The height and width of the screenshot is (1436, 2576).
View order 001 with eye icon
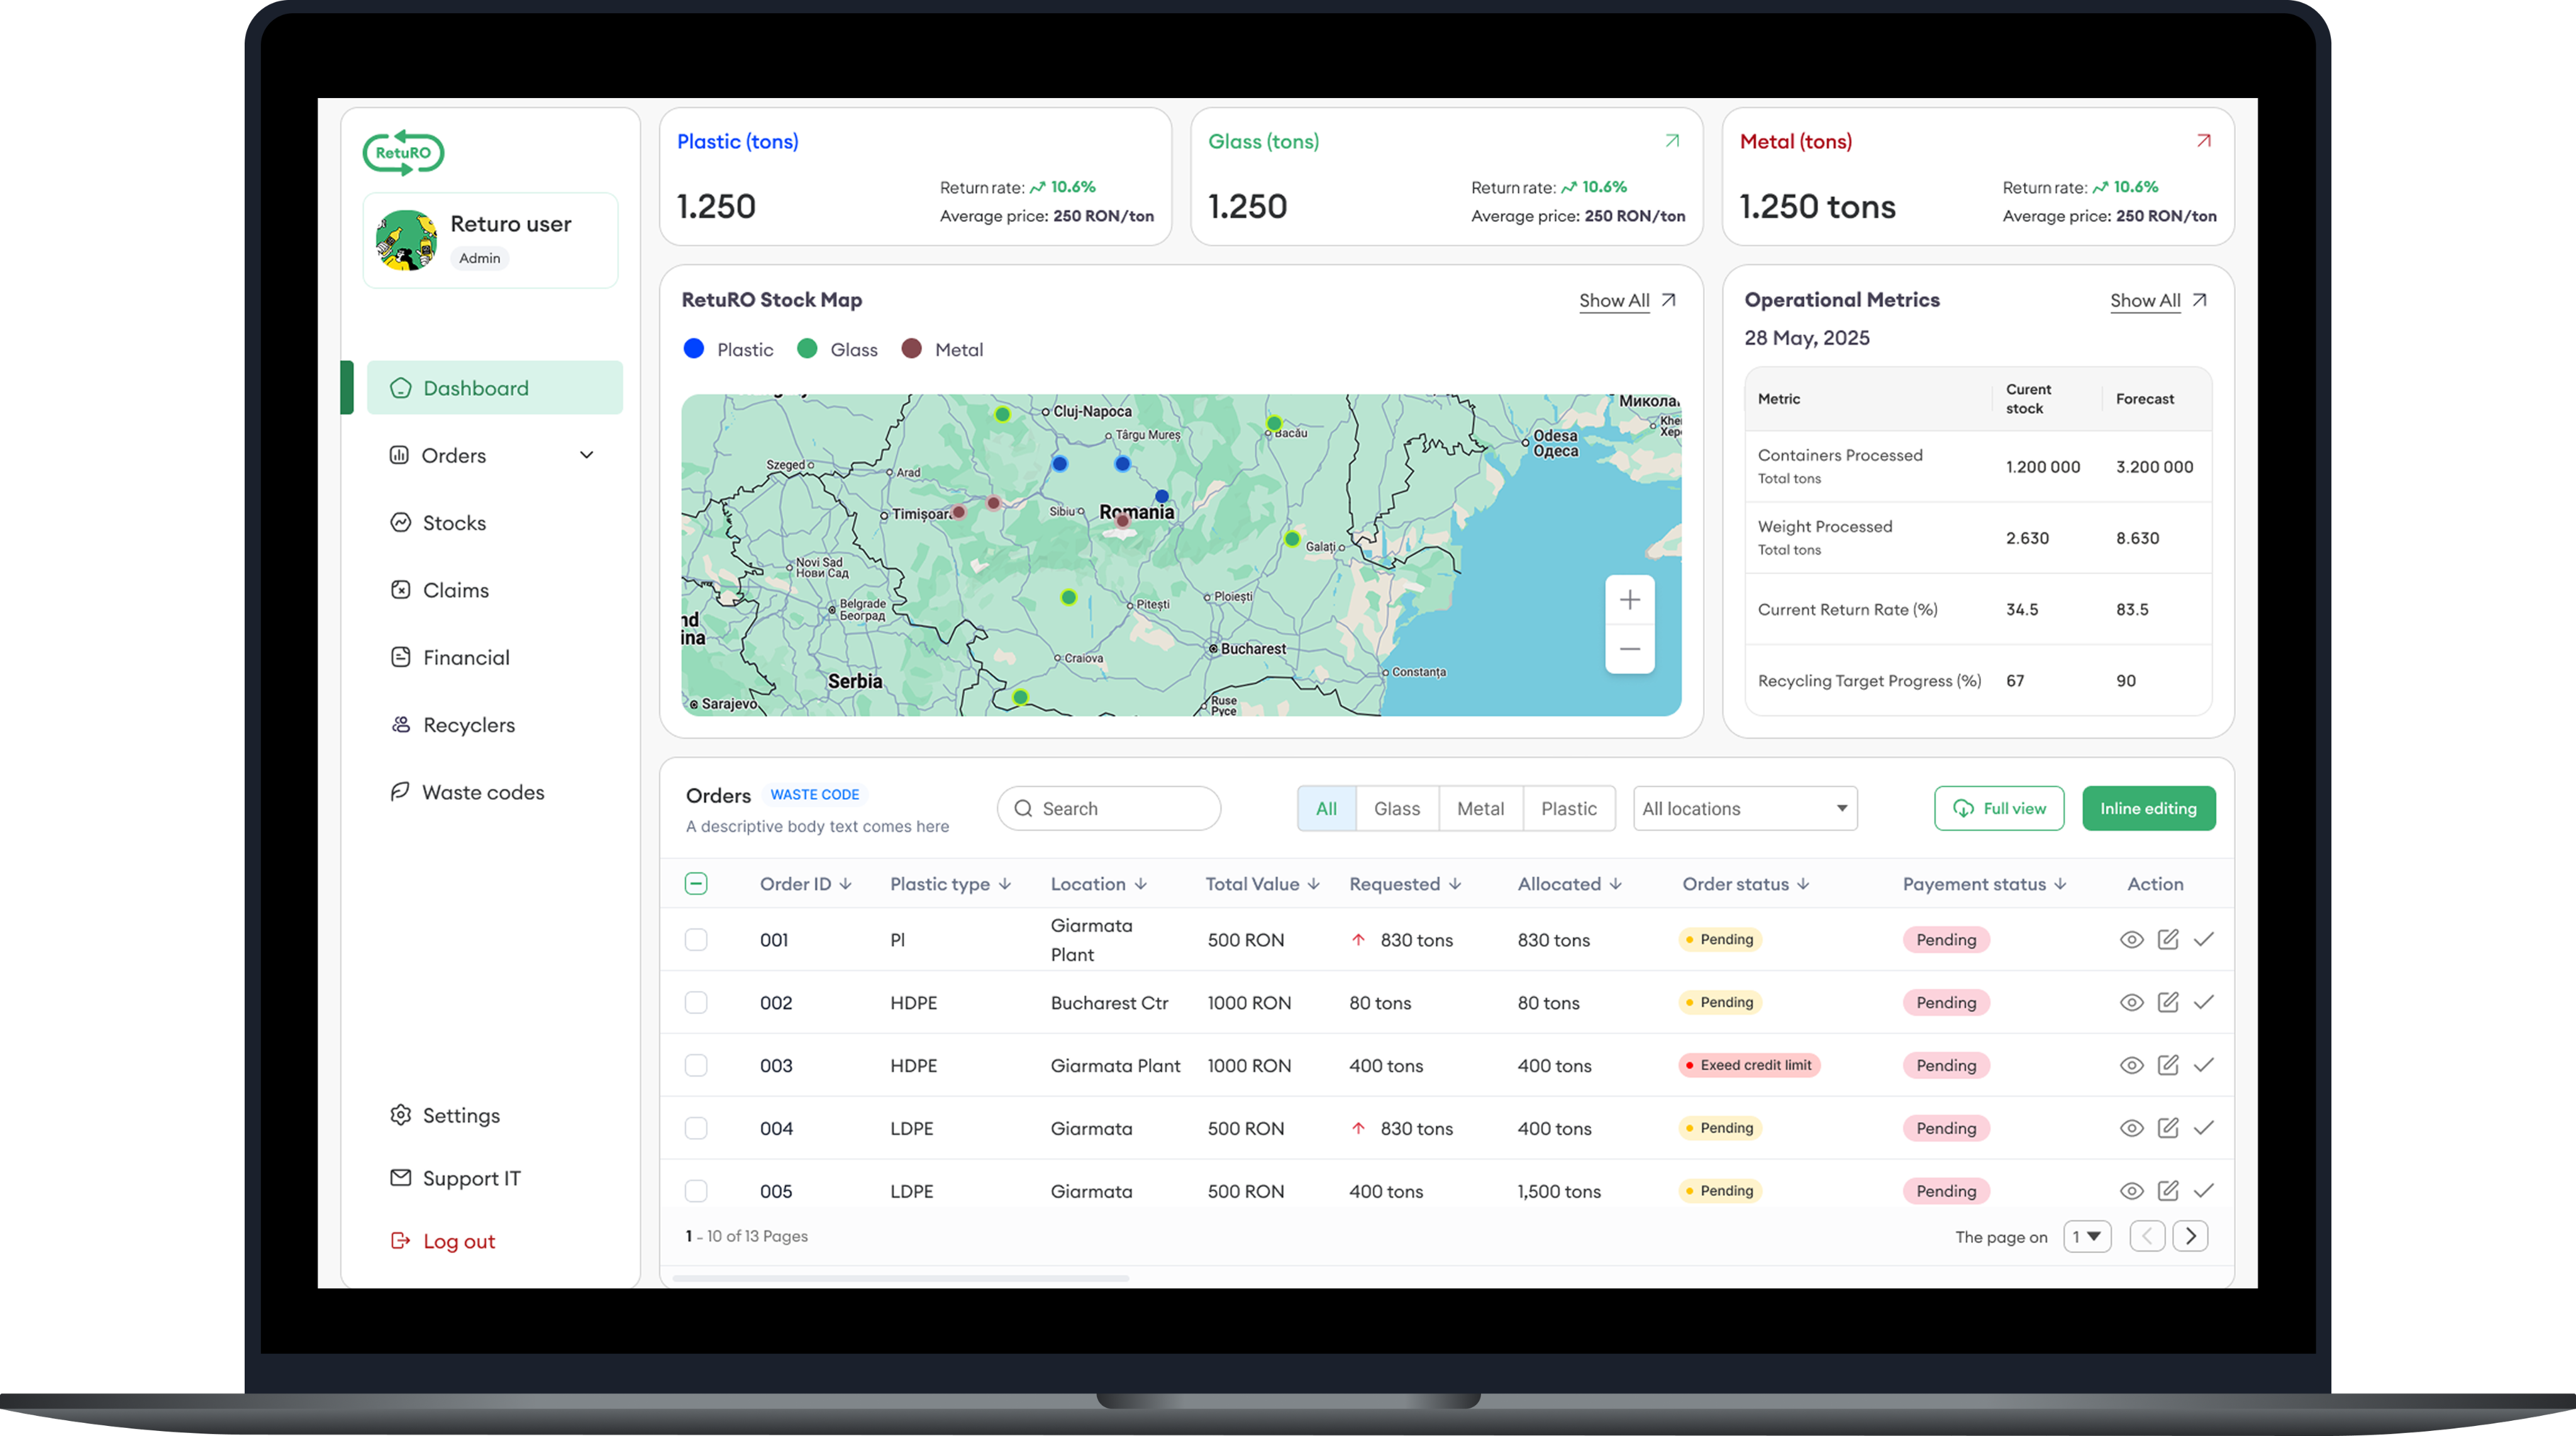pos(2131,939)
